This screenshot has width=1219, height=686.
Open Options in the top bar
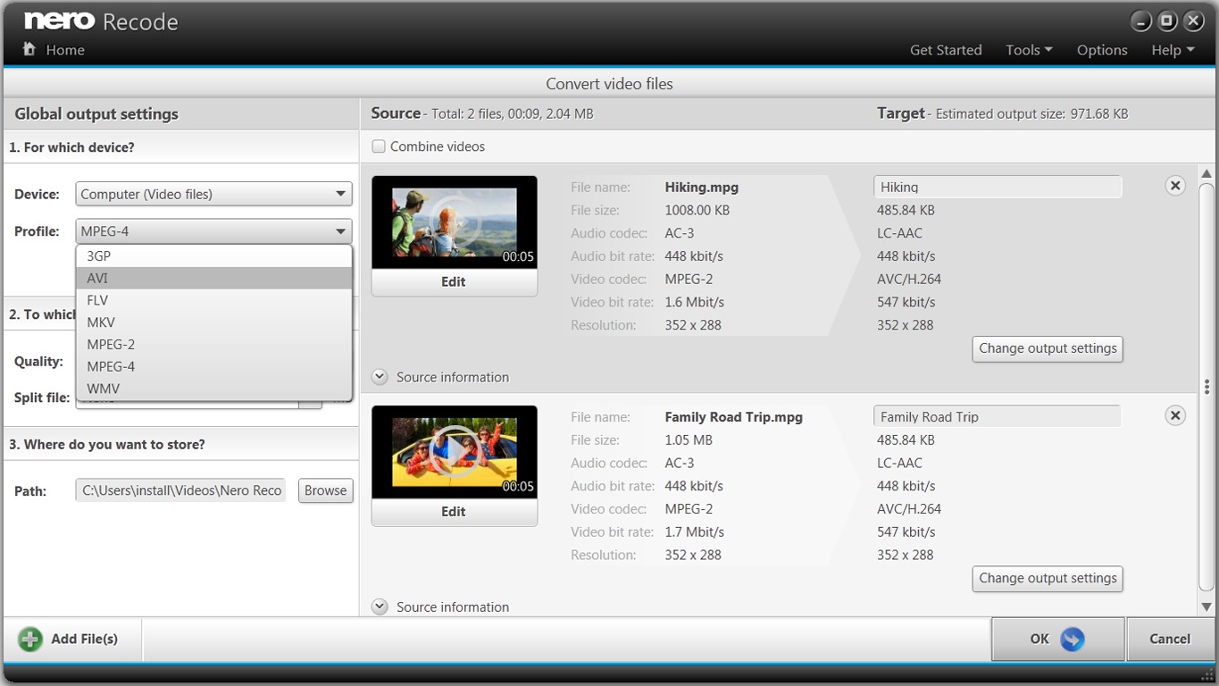[1102, 50]
